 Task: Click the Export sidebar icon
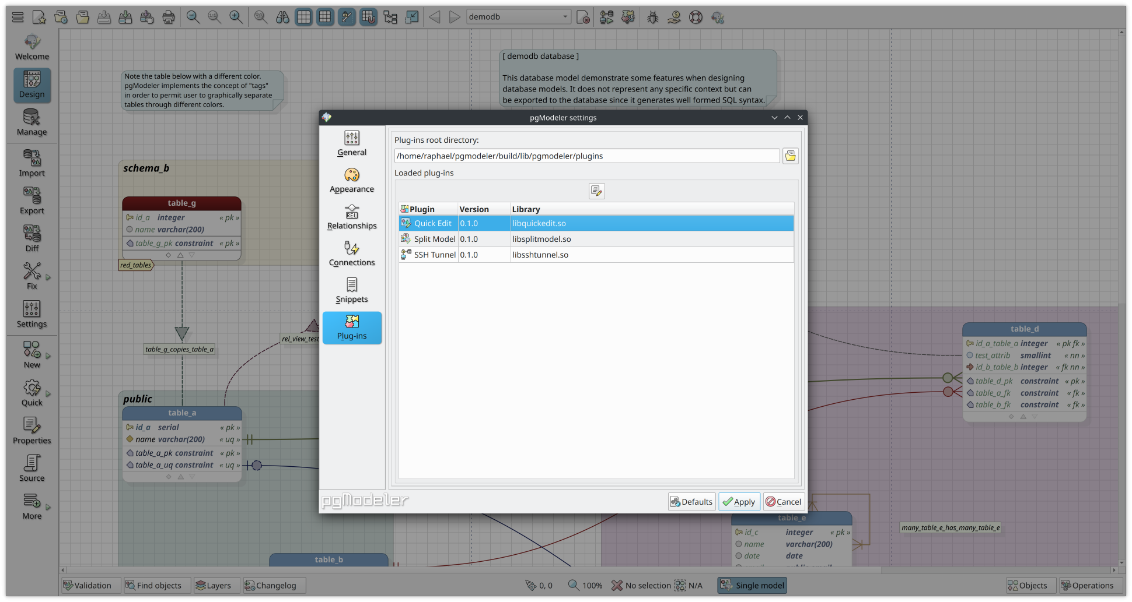[32, 201]
